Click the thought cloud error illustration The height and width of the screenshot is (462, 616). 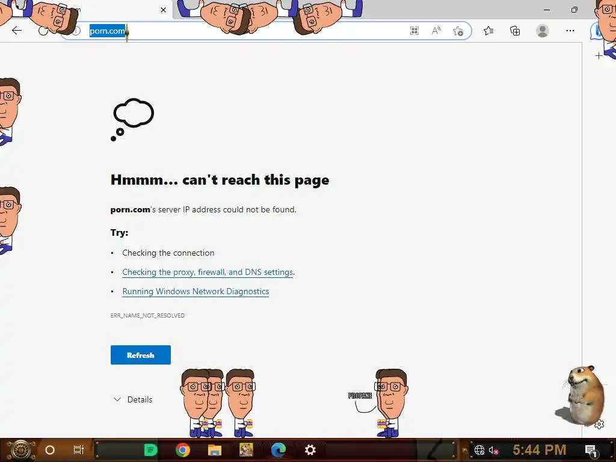[x=132, y=120]
